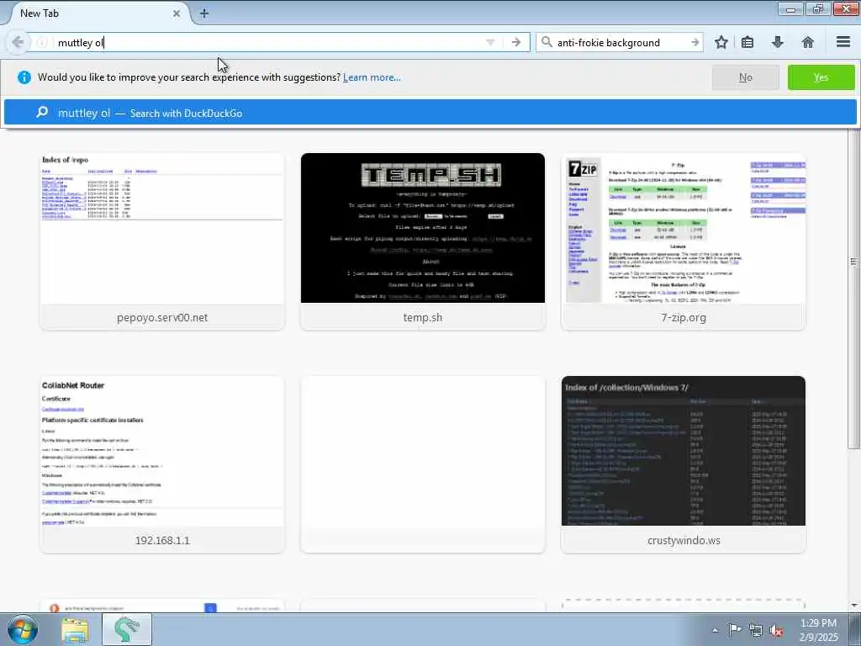Click the network tray icon
861x646 pixels.
[756, 631]
